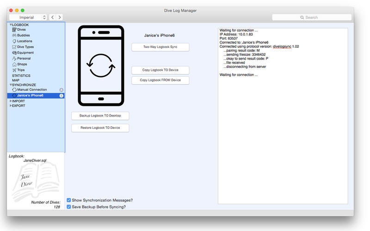Click the Two-Way Logbook Sync button

point(160,47)
